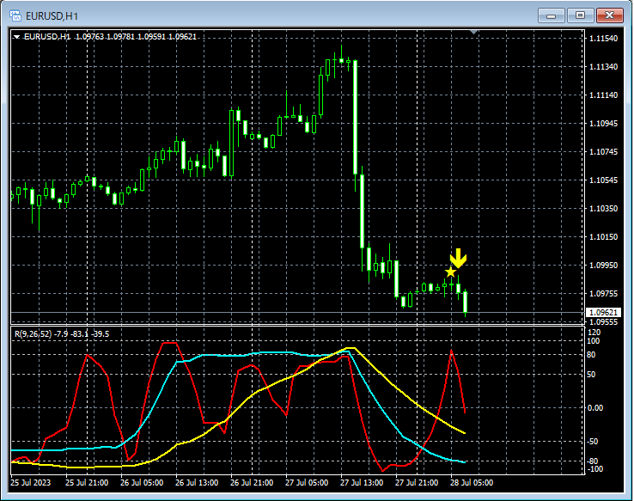Click the 26 Jul 21:00 time label

pyautogui.click(x=252, y=483)
